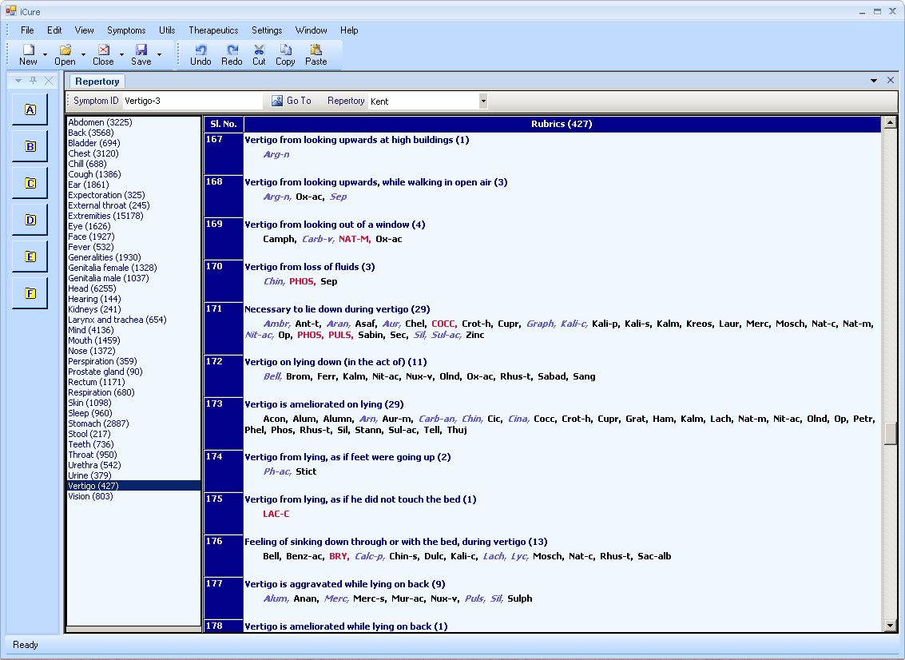The width and height of the screenshot is (905, 660).
Task: Select Generalities (1930) chapter
Action: tap(105, 257)
